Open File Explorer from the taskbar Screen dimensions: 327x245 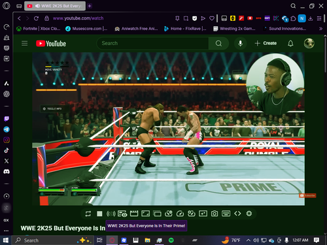(x=148, y=240)
